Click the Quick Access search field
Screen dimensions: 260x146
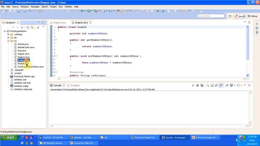coord(210,16)
